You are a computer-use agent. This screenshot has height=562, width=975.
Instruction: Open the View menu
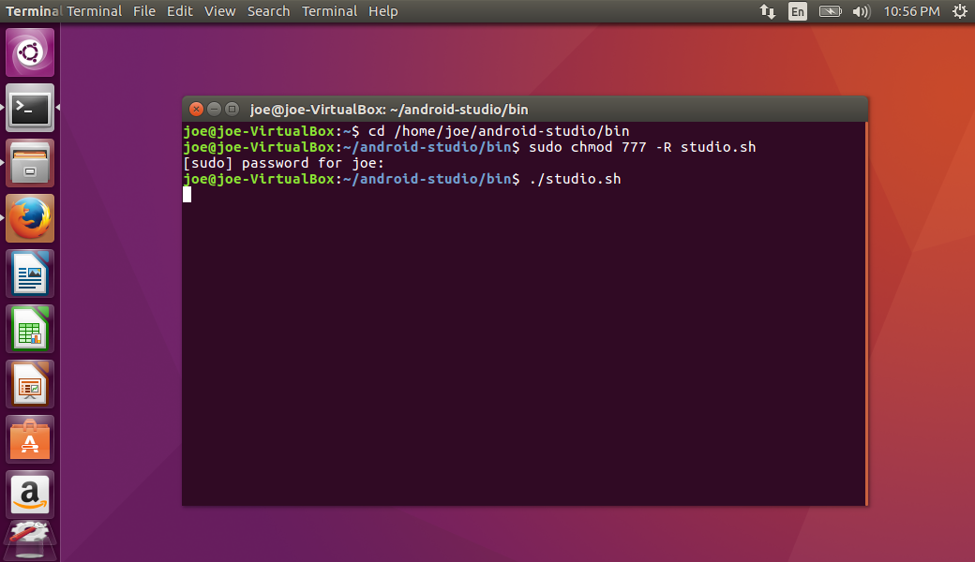point(220,11)
